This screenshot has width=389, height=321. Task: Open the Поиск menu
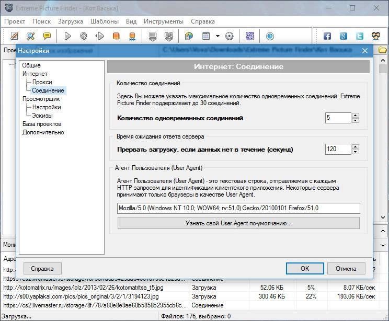click(41, 21)
